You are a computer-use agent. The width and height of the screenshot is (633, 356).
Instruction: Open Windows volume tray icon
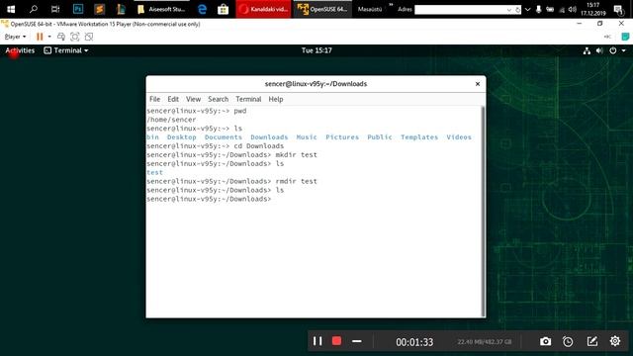coord(572,9)
